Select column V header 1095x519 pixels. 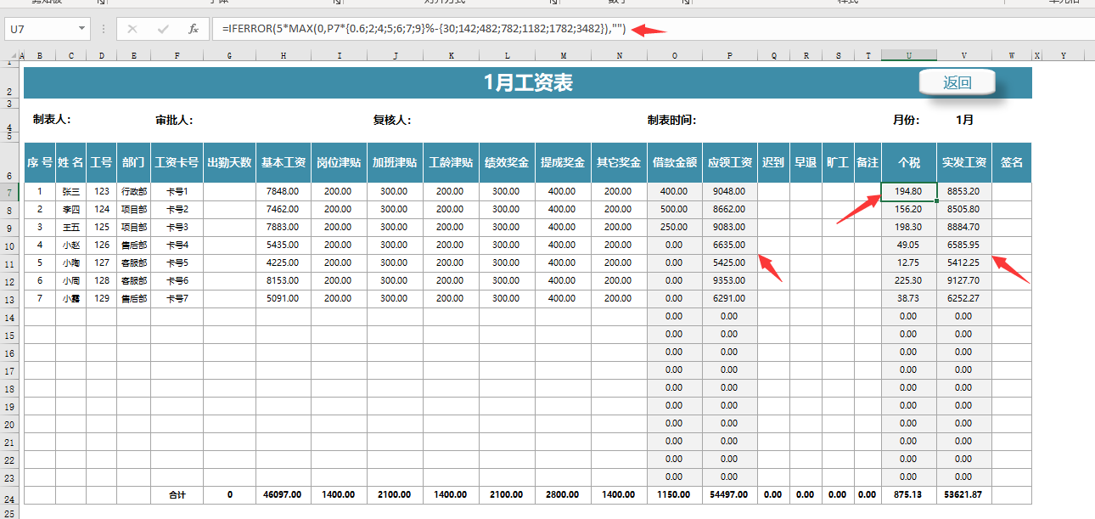tap(964, 55)
